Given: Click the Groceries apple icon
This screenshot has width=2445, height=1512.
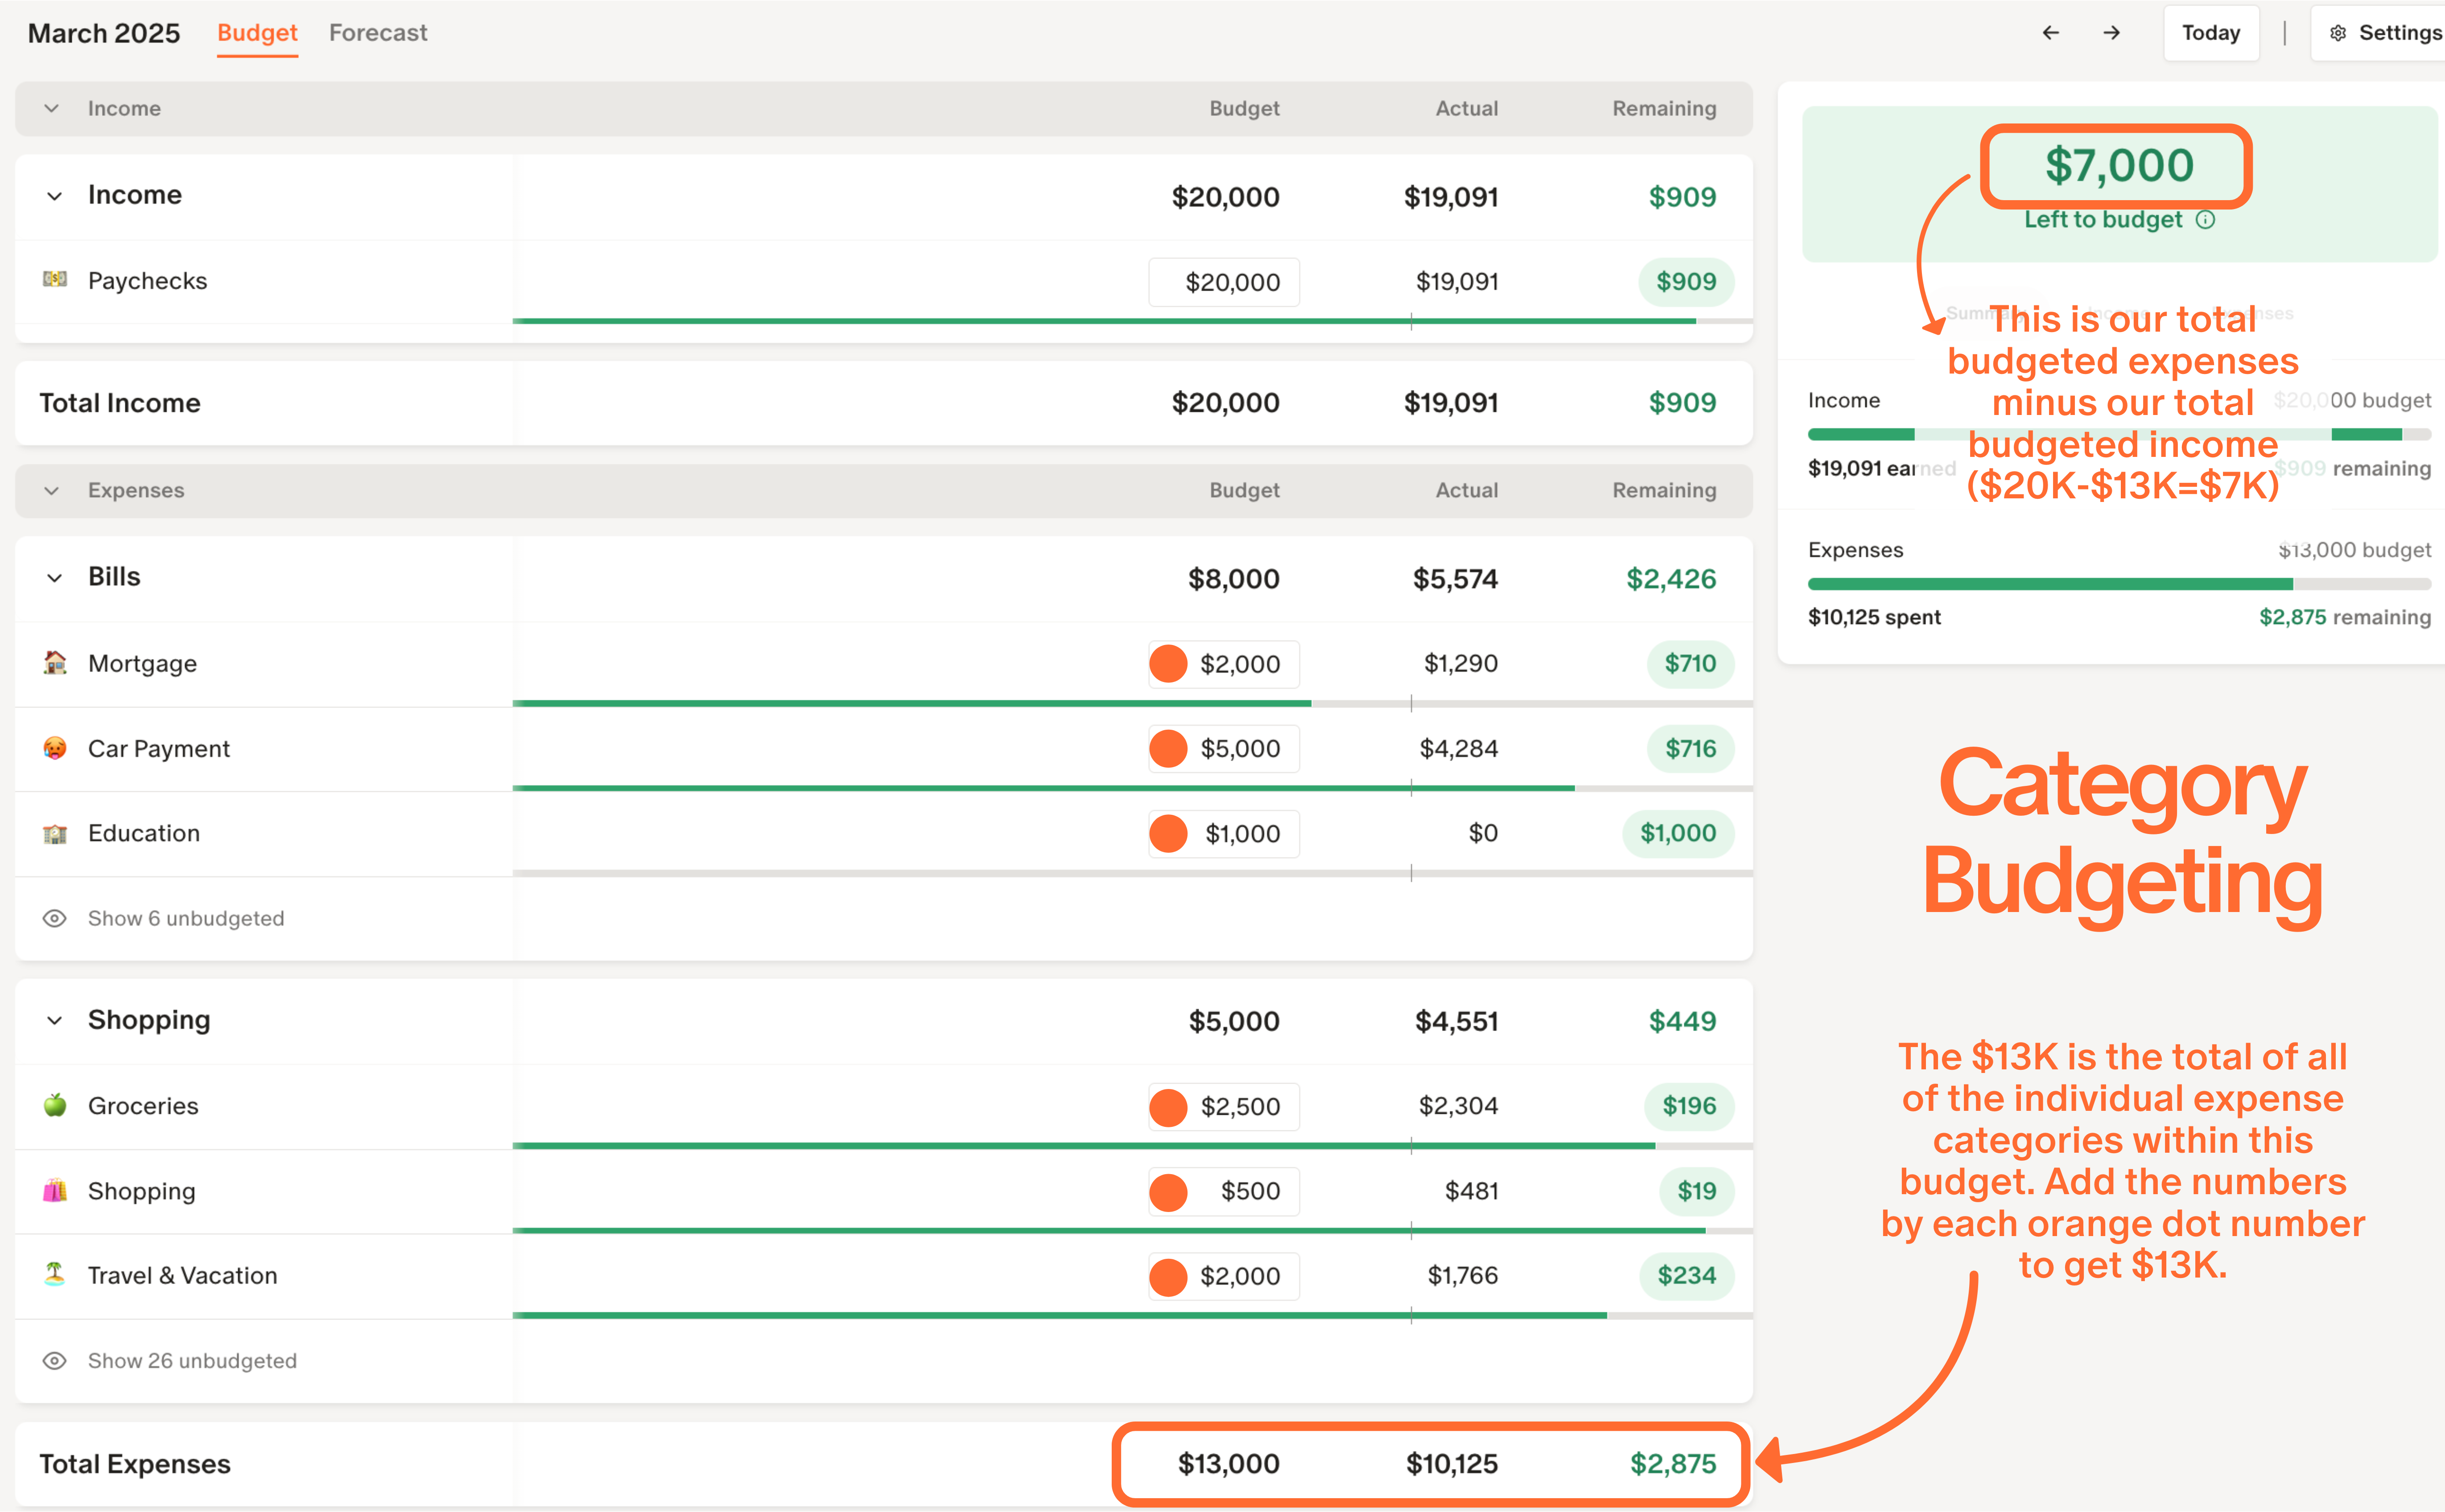Looking at the screenshot, I should coord(55,1105).
